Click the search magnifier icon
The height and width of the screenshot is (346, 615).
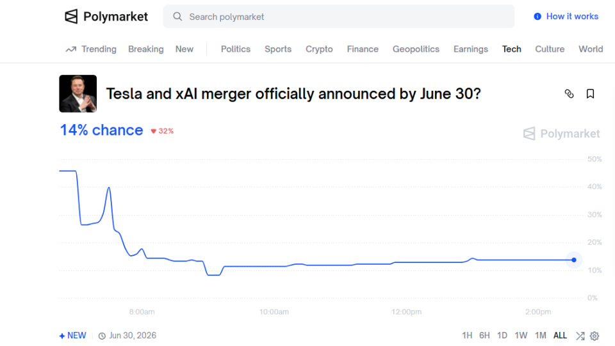pos(177,17)
